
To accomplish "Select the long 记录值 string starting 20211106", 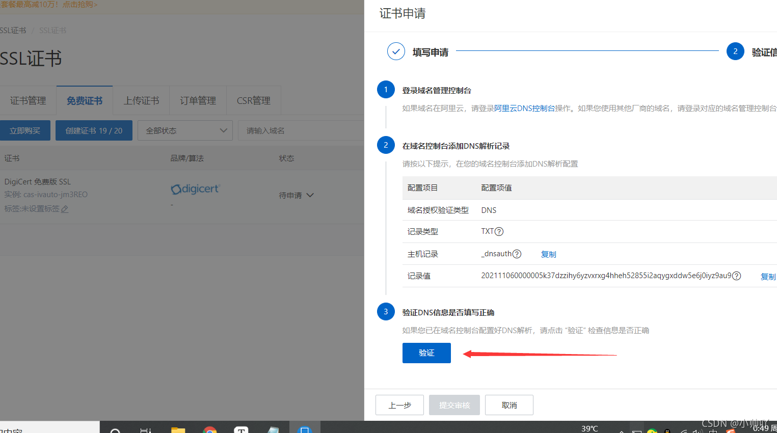I will click(x=606, y=276).
